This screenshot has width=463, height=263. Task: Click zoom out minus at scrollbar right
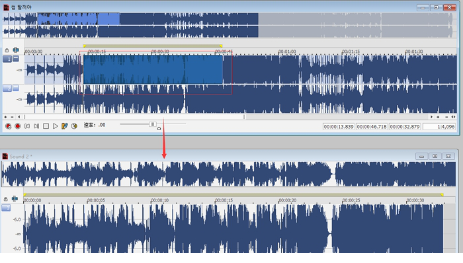(x=446, y=117)
